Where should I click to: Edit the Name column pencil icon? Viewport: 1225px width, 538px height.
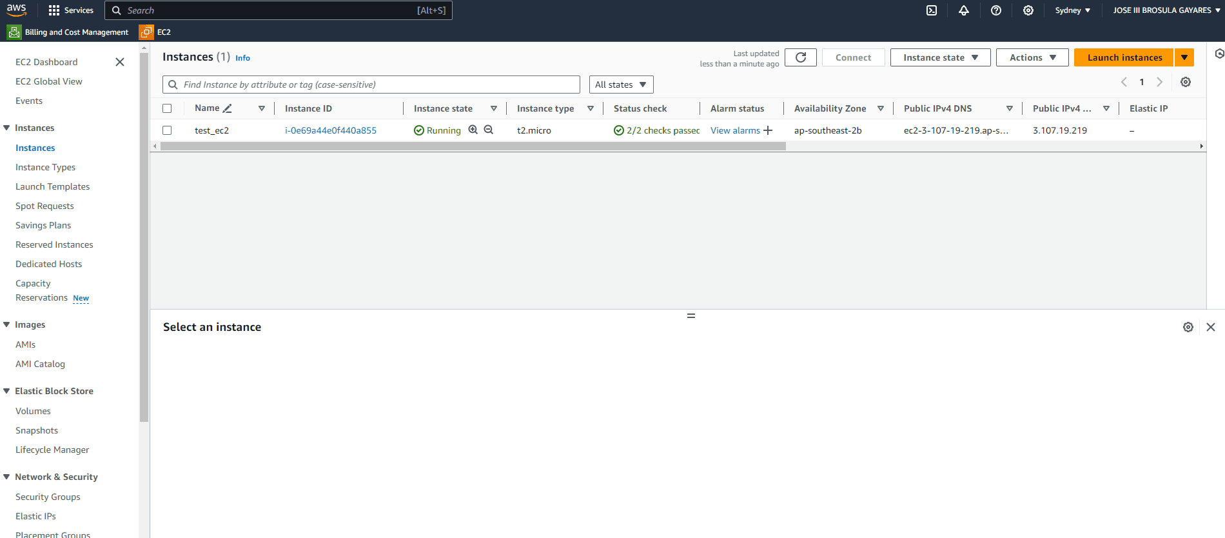tap(227, 108)
